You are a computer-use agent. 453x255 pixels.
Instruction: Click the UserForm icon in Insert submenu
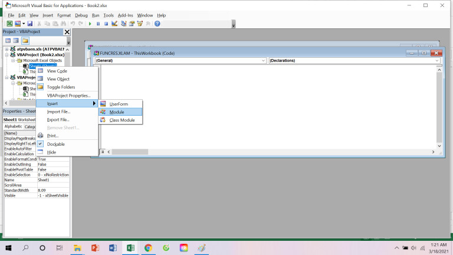[103, 104]
